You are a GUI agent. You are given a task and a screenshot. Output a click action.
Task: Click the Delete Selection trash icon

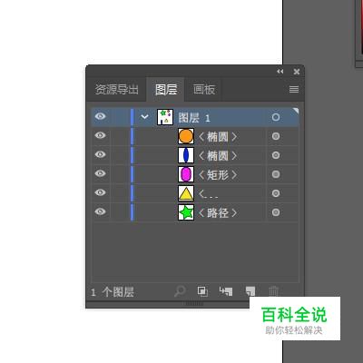[x=273, y=291]
